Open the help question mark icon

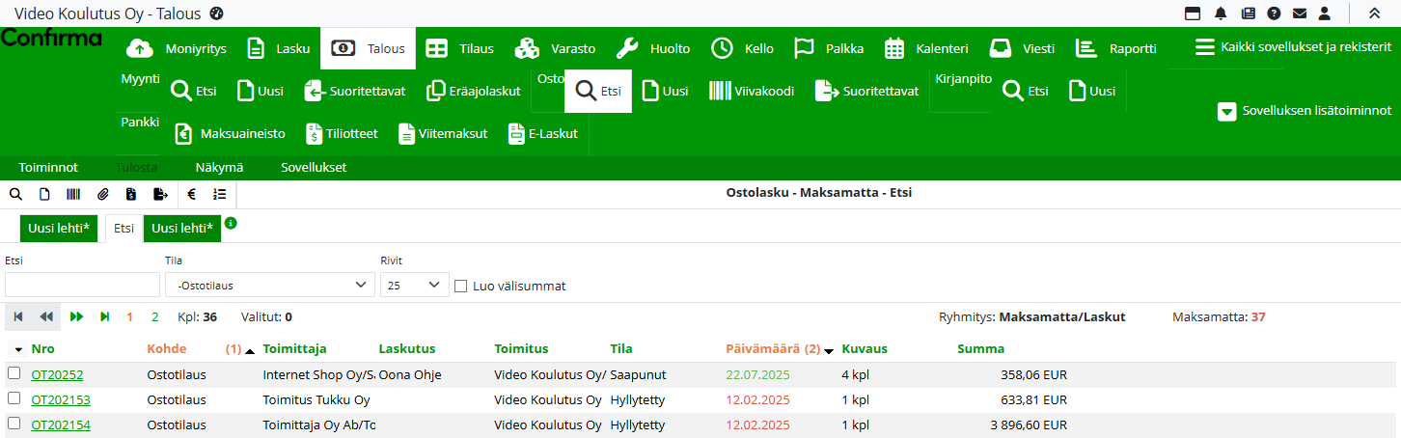[1274, 14]
